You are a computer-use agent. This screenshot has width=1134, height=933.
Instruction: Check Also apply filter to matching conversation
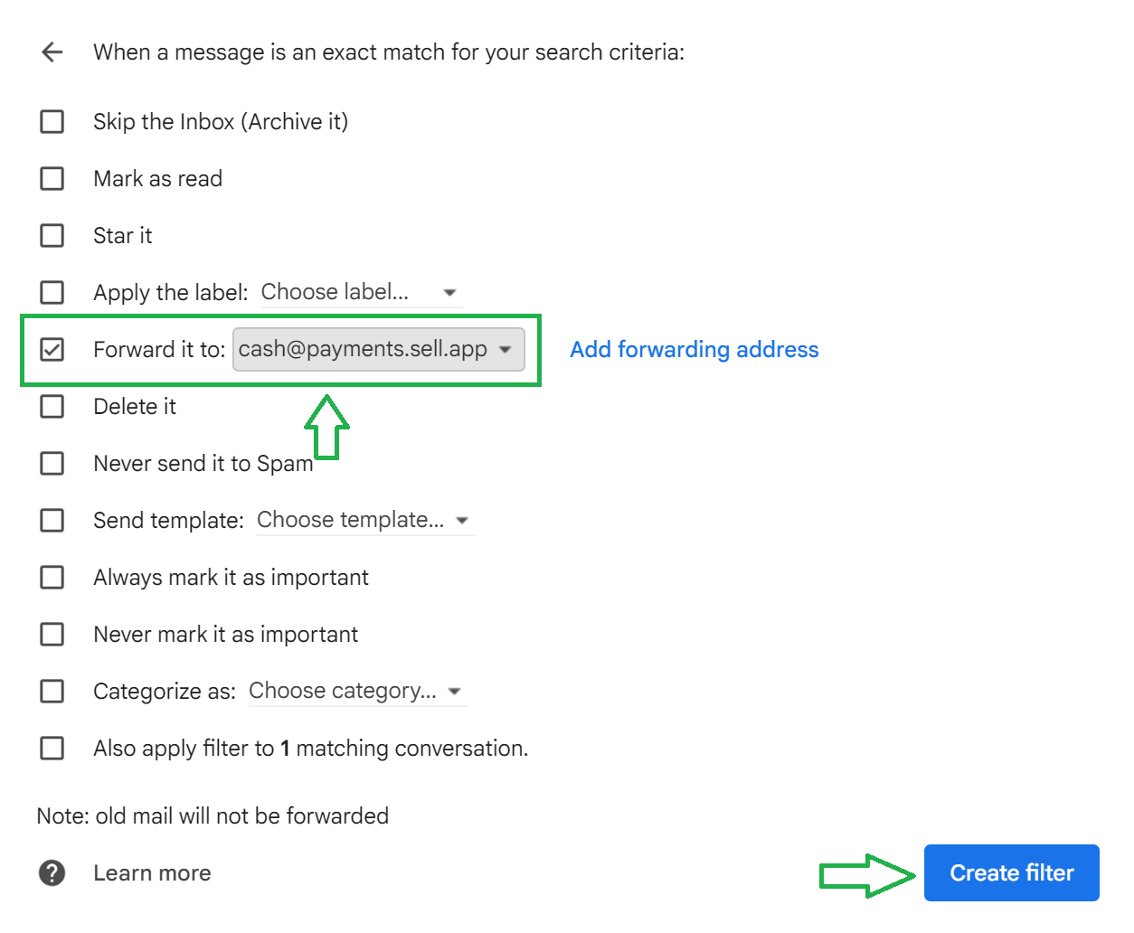52,749
